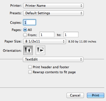This screenshot has height=101, width=106.
Task: Select the landscape orientation icon
Action: click(x=40, y=50)
